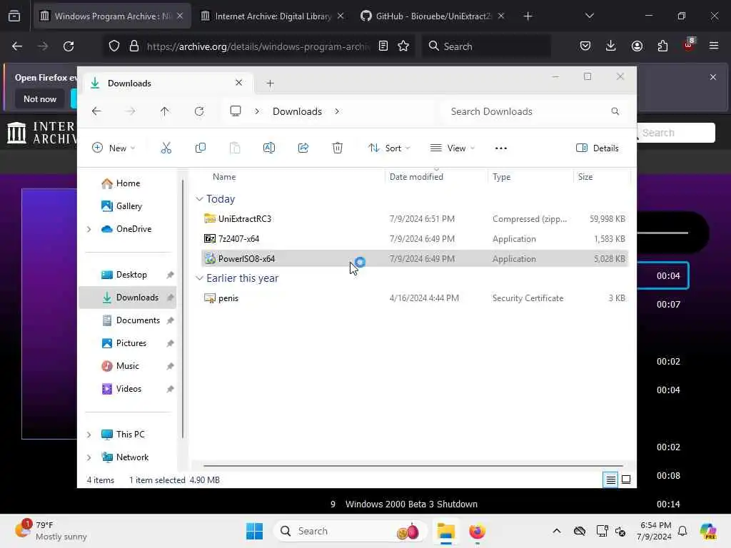Reload the page in Firefox

point(69,46)
